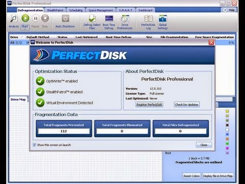
Task: Click the dark maroon legend color swatch
Action: tap(227, 125)
